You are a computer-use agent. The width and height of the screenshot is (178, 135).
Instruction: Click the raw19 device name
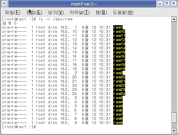pos(119,69)
